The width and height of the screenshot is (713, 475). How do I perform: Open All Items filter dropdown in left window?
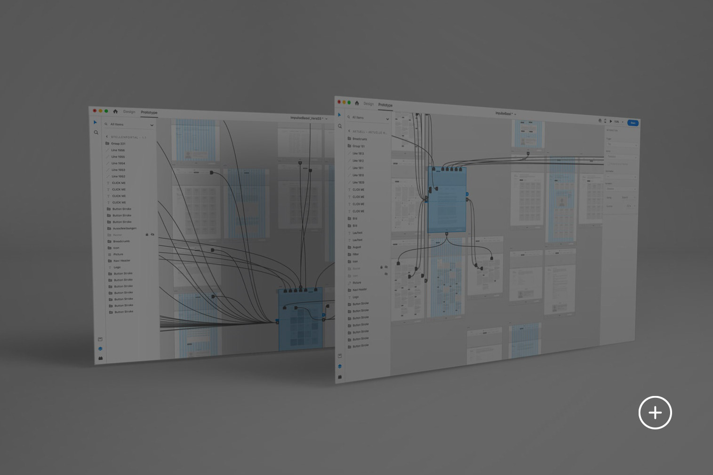pyautogui.click(x=152, y=125)
